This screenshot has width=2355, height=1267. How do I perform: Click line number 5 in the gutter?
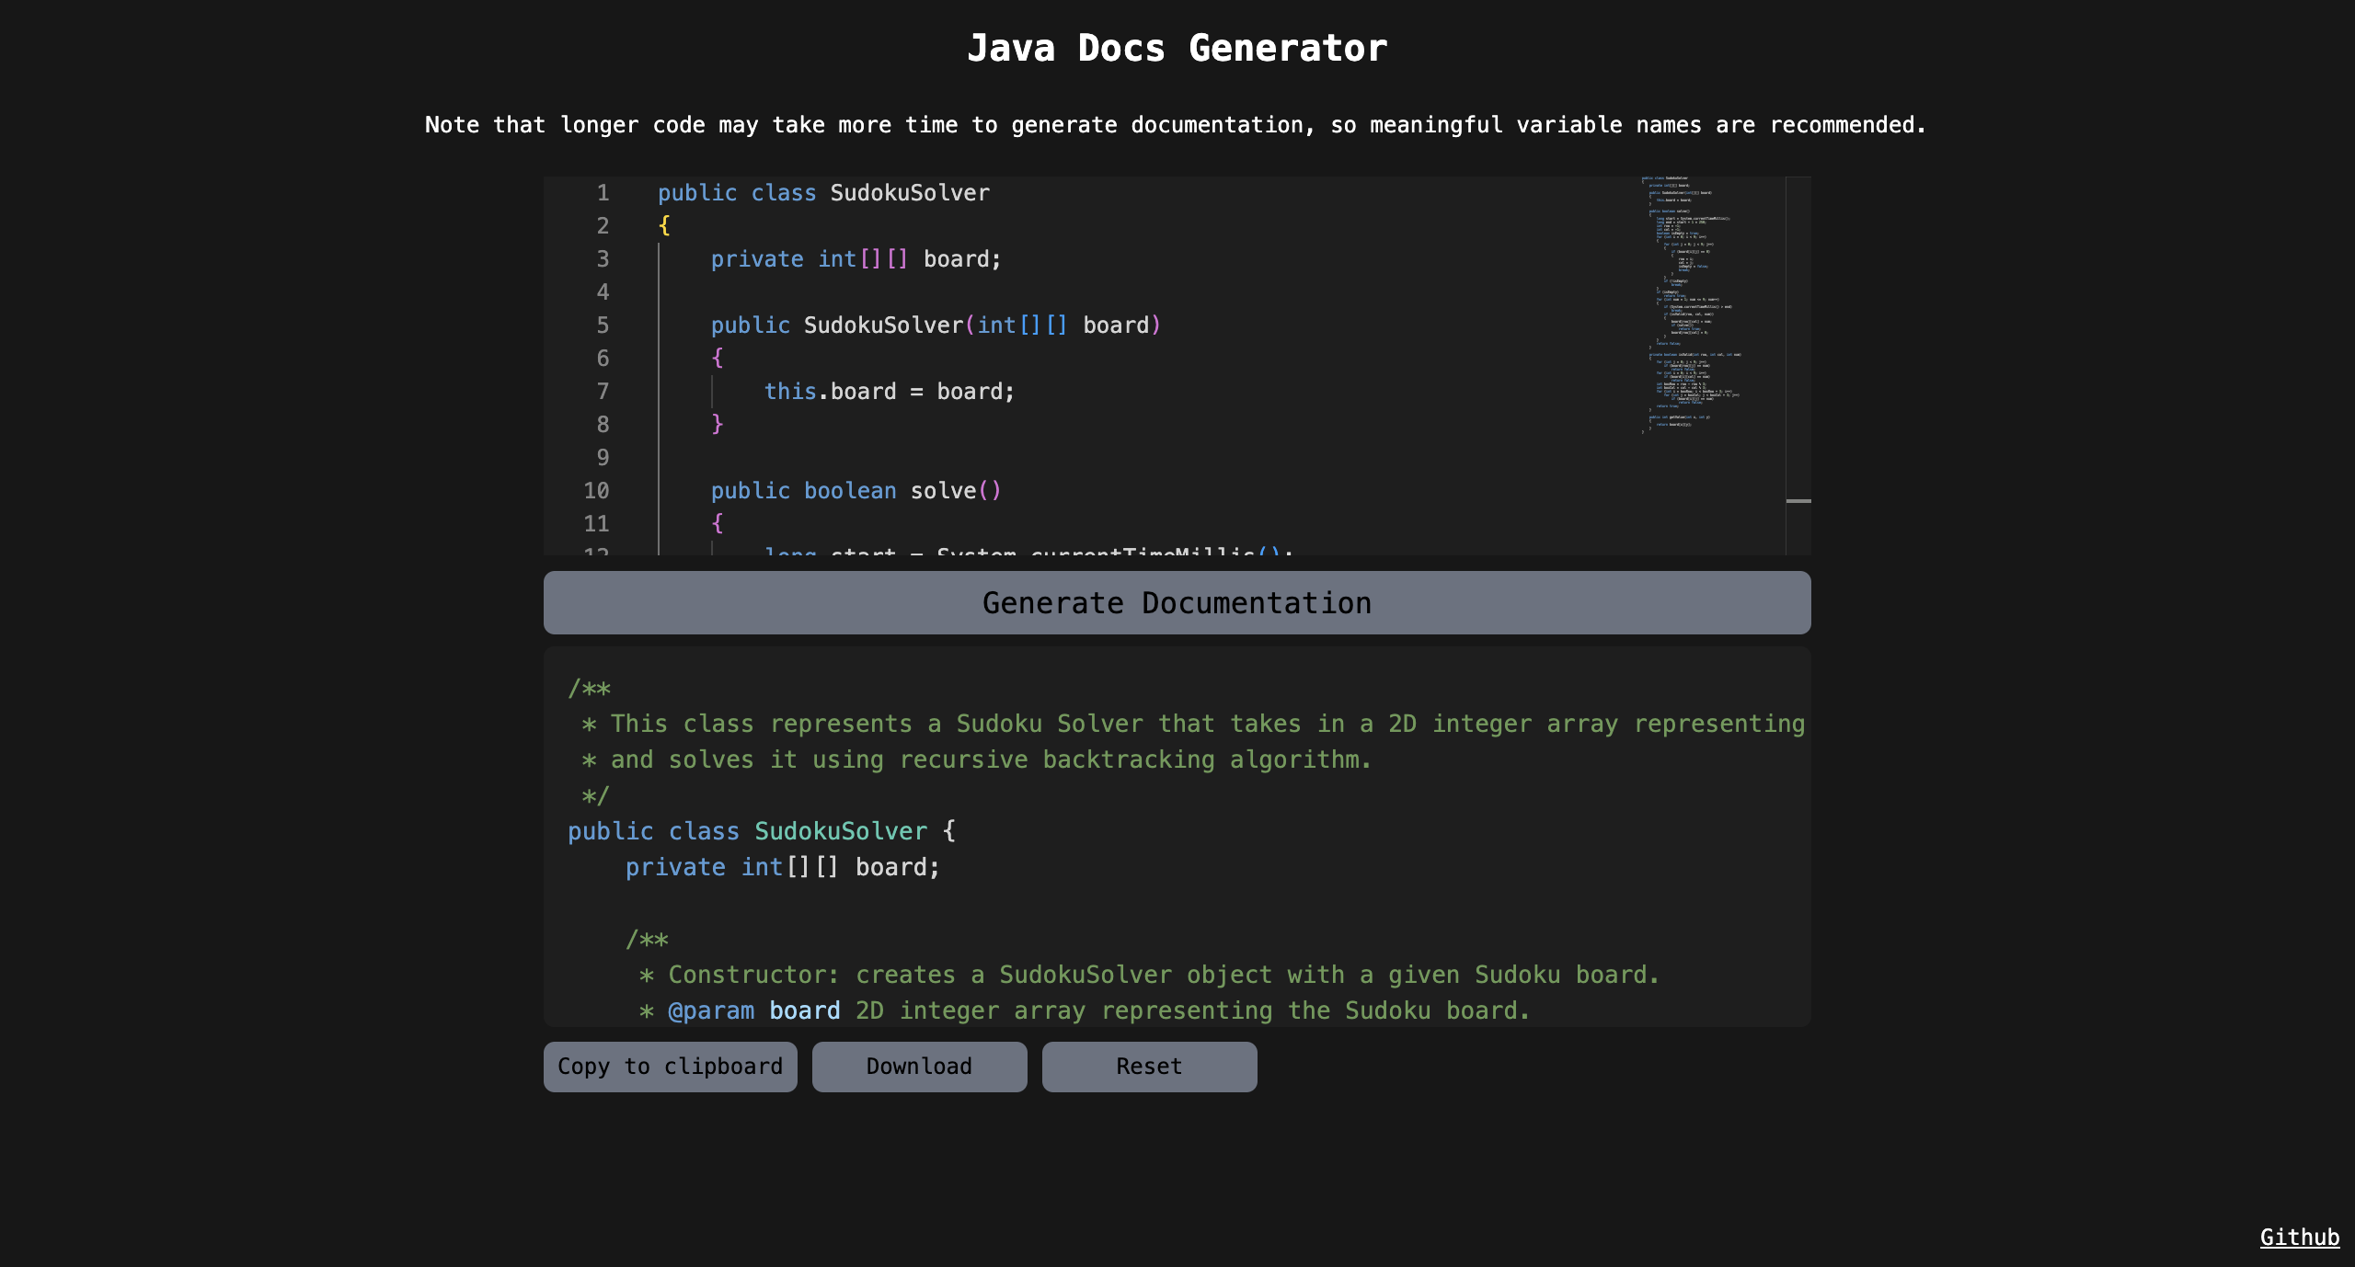603,325
